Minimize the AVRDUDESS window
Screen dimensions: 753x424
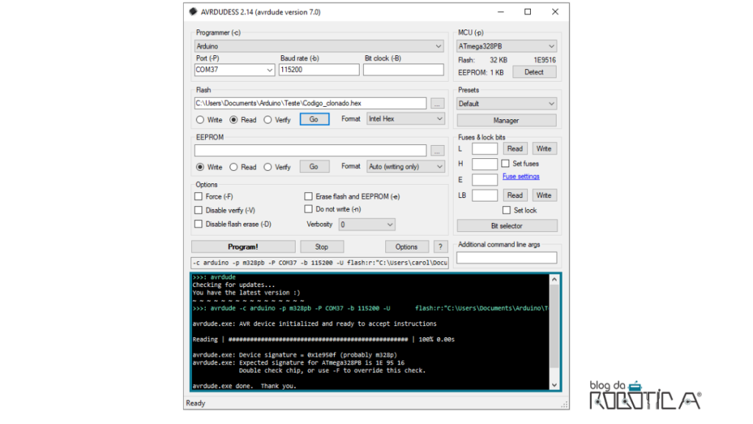(500, 12)
